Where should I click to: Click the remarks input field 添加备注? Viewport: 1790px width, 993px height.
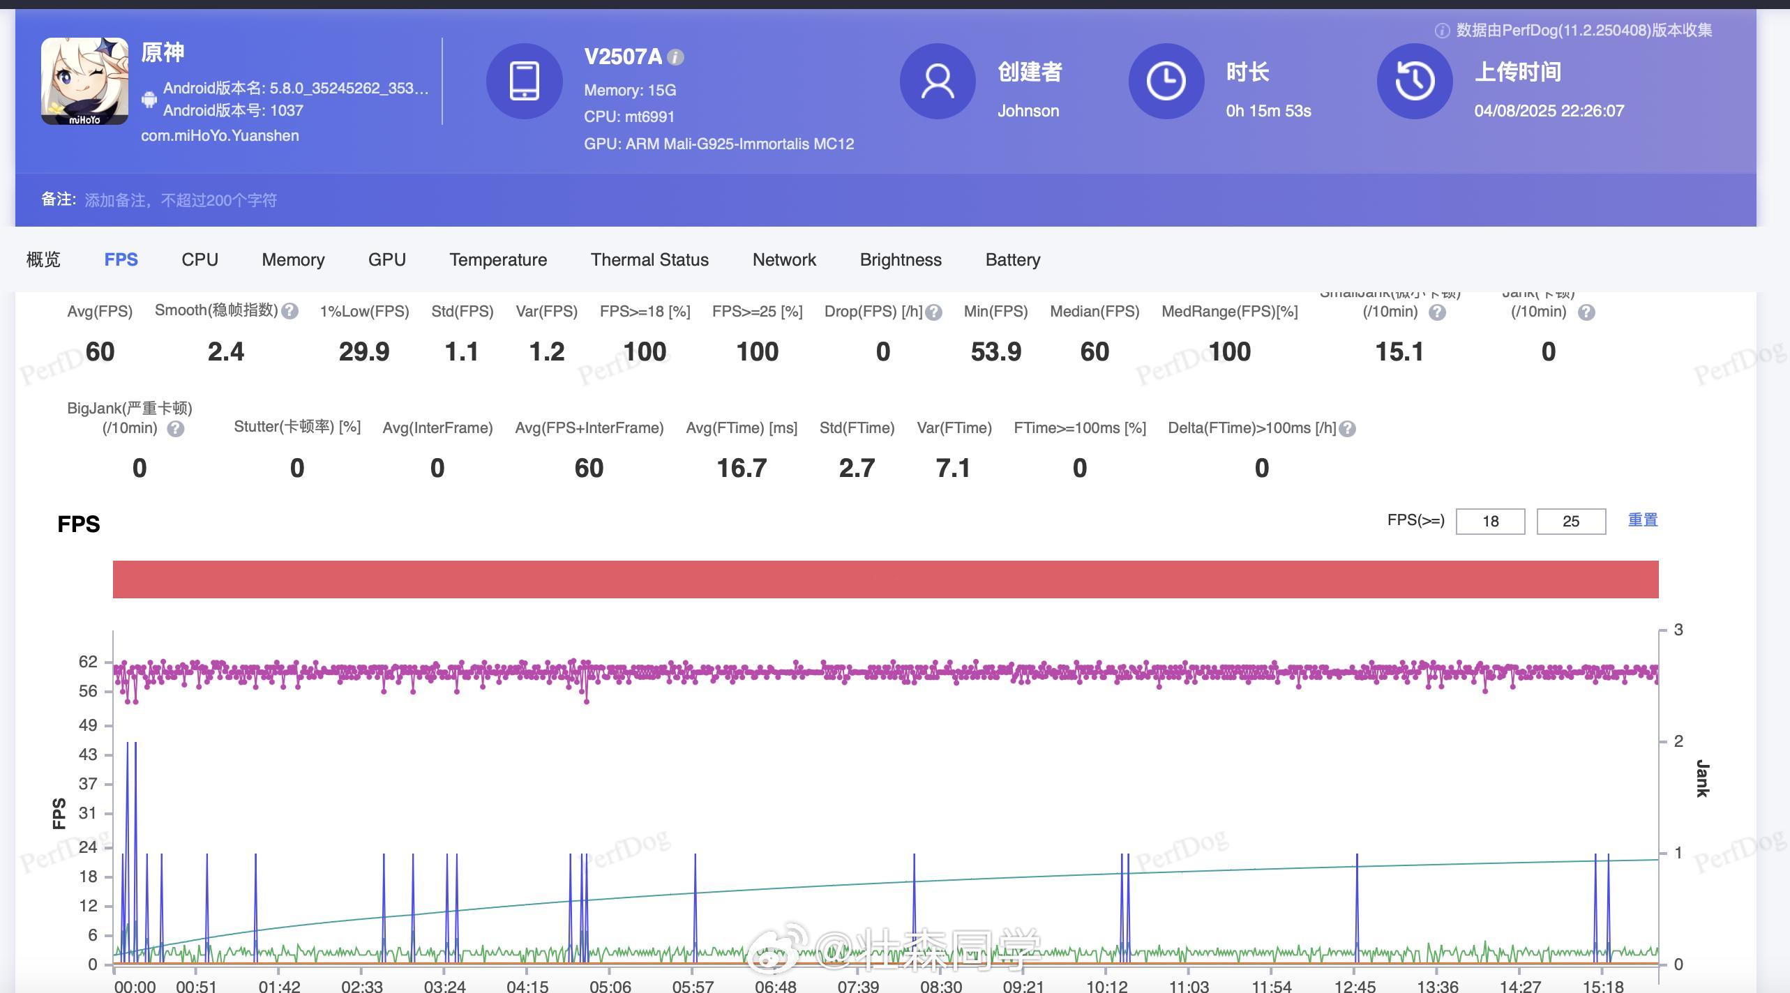[x=181, y=201]
